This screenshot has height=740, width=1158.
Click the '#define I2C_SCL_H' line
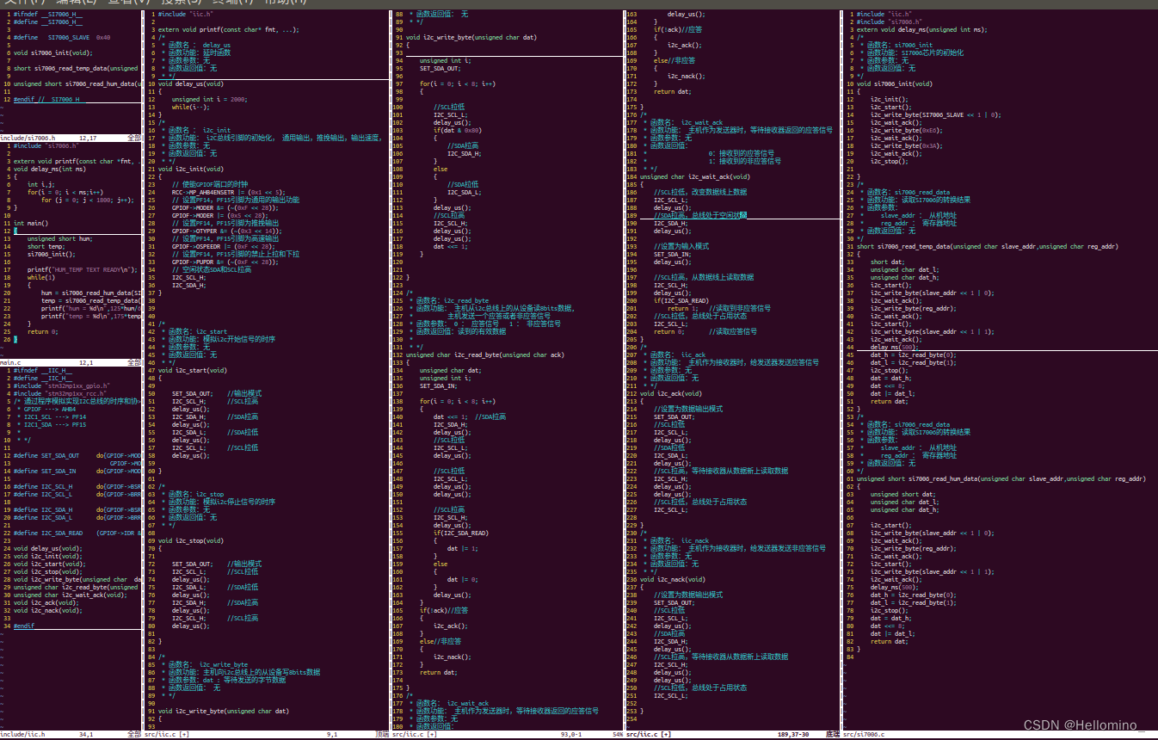77,486
